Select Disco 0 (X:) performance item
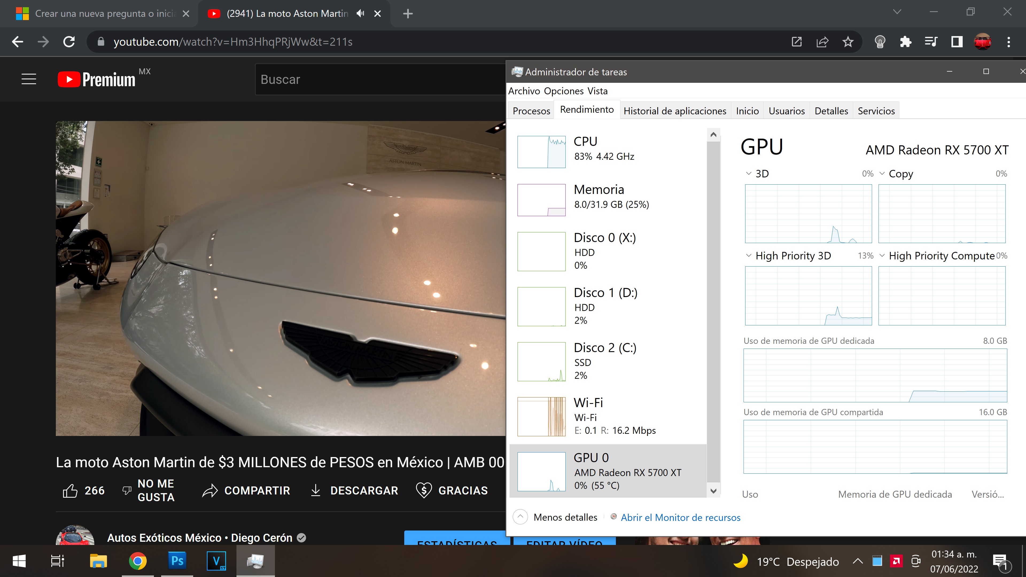Viewport: 1026px width, 577px height. [x=608, y=251]
